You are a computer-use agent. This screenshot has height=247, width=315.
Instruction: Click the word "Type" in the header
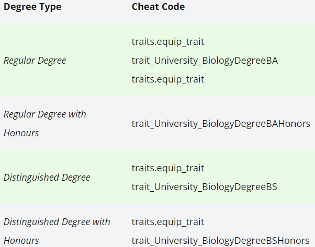50,7
